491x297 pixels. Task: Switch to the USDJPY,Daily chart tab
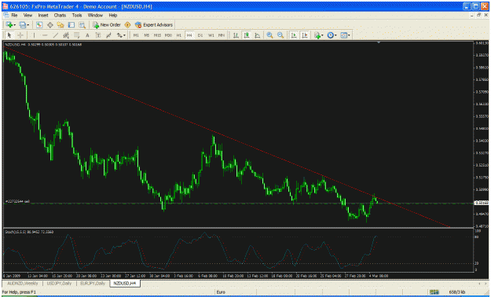coord(59,283)
